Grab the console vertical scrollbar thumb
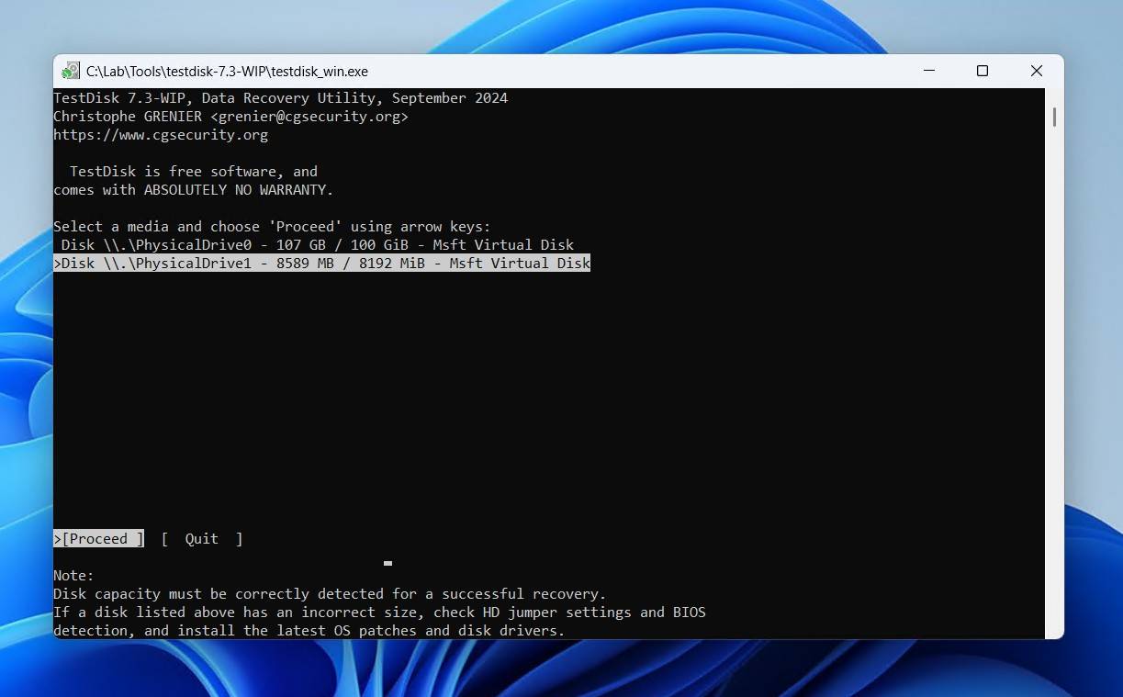1123x697 pixels. [x=1054, y=117]
